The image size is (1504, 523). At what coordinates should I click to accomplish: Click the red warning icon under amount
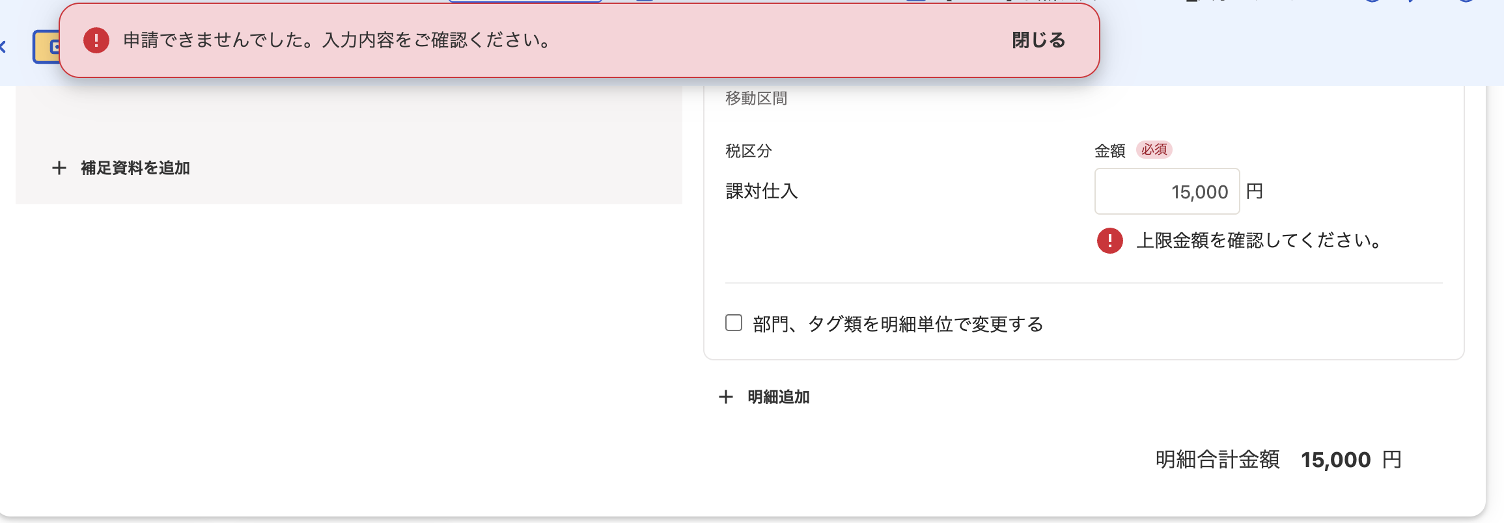pos(1110,241)
